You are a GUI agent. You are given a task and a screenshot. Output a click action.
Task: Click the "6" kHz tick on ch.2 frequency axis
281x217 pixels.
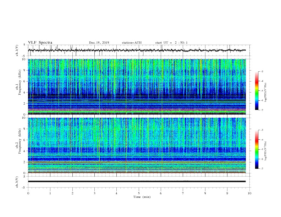click(24, 140)
